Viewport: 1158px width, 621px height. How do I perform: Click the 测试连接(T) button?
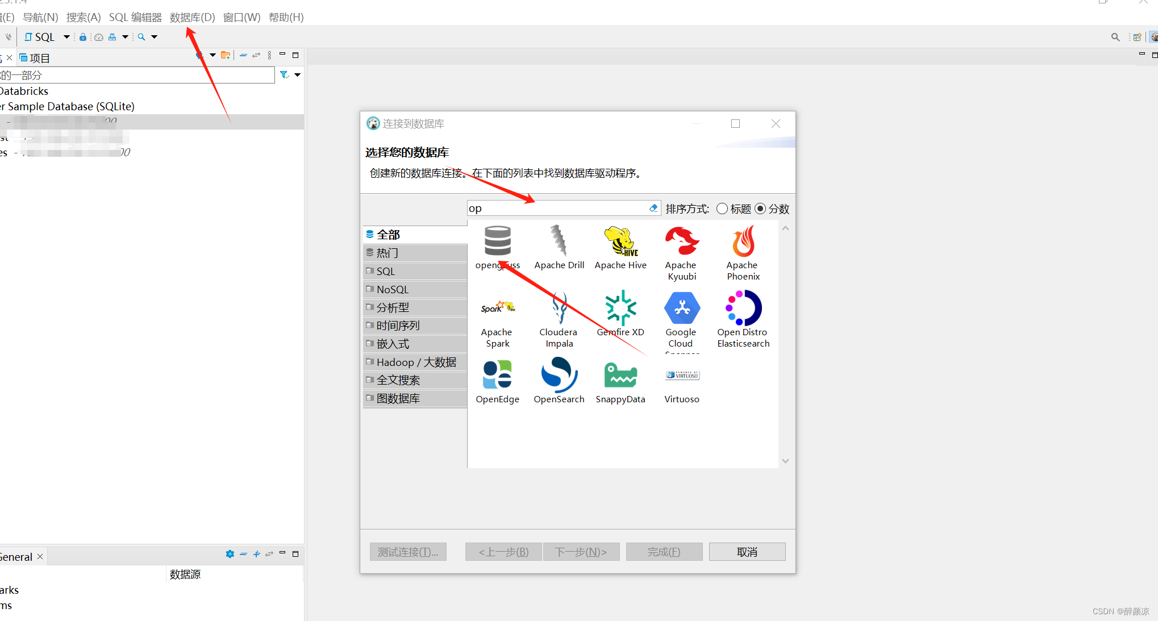click(408, 551)
